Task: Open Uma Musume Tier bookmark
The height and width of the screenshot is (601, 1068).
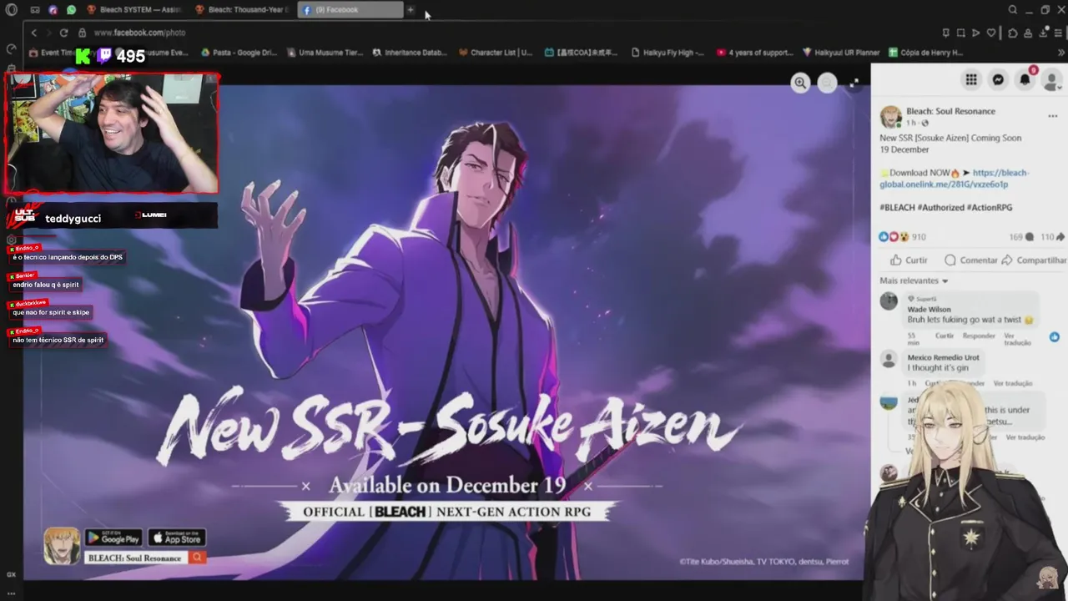Action: [325, 53]
